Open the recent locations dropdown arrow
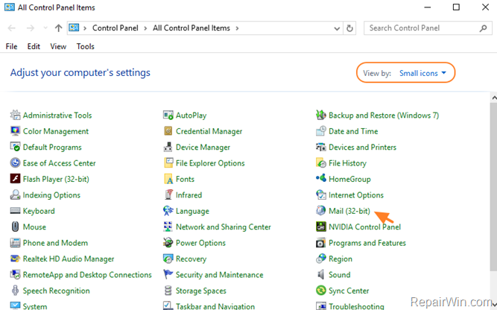 coord(45,28)
